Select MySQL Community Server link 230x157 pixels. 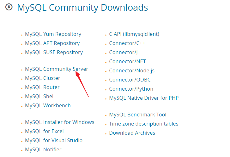pyautogui.click(x=57, y=69)
